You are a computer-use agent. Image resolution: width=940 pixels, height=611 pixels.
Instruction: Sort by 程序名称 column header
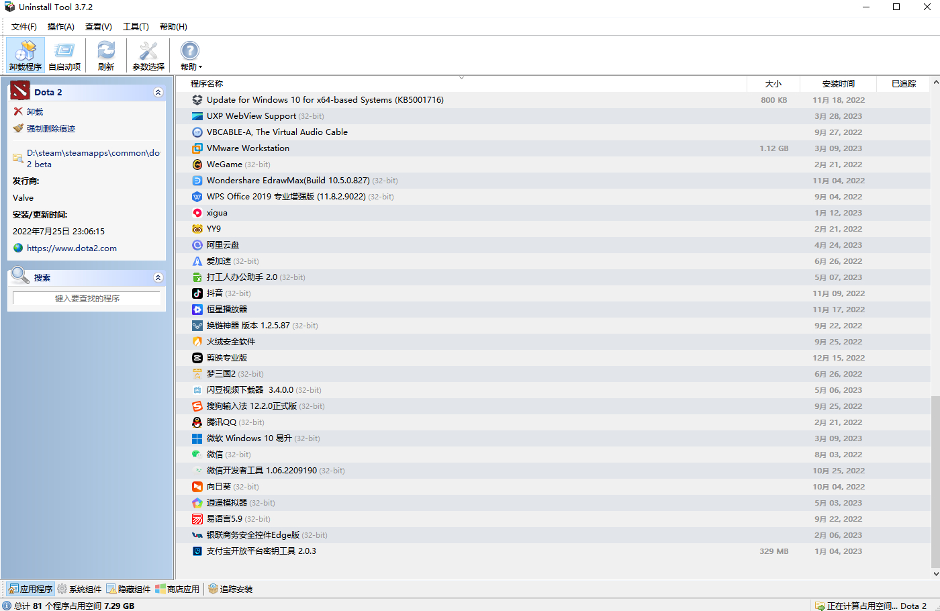pyautogui.click(x=461, y=83)
